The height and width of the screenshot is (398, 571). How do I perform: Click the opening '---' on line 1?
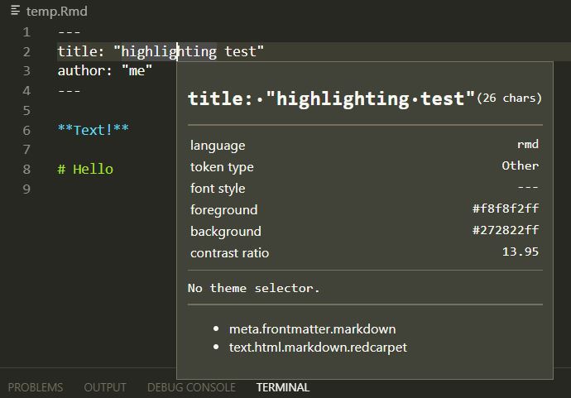pyautogui.click(x=70, y=32)
